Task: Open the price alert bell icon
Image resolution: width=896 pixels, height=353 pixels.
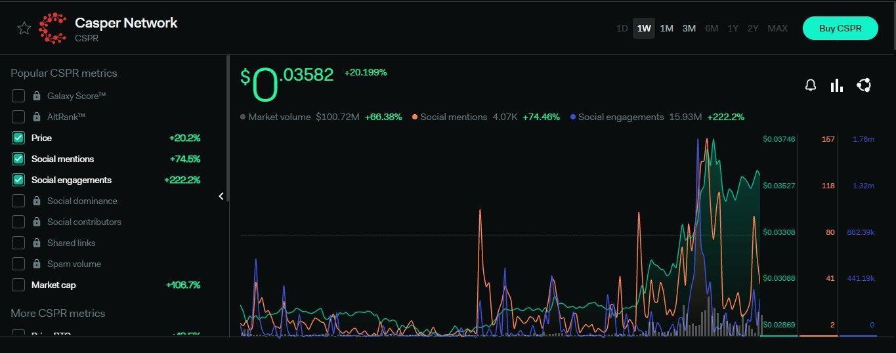Action: point(811,85)
